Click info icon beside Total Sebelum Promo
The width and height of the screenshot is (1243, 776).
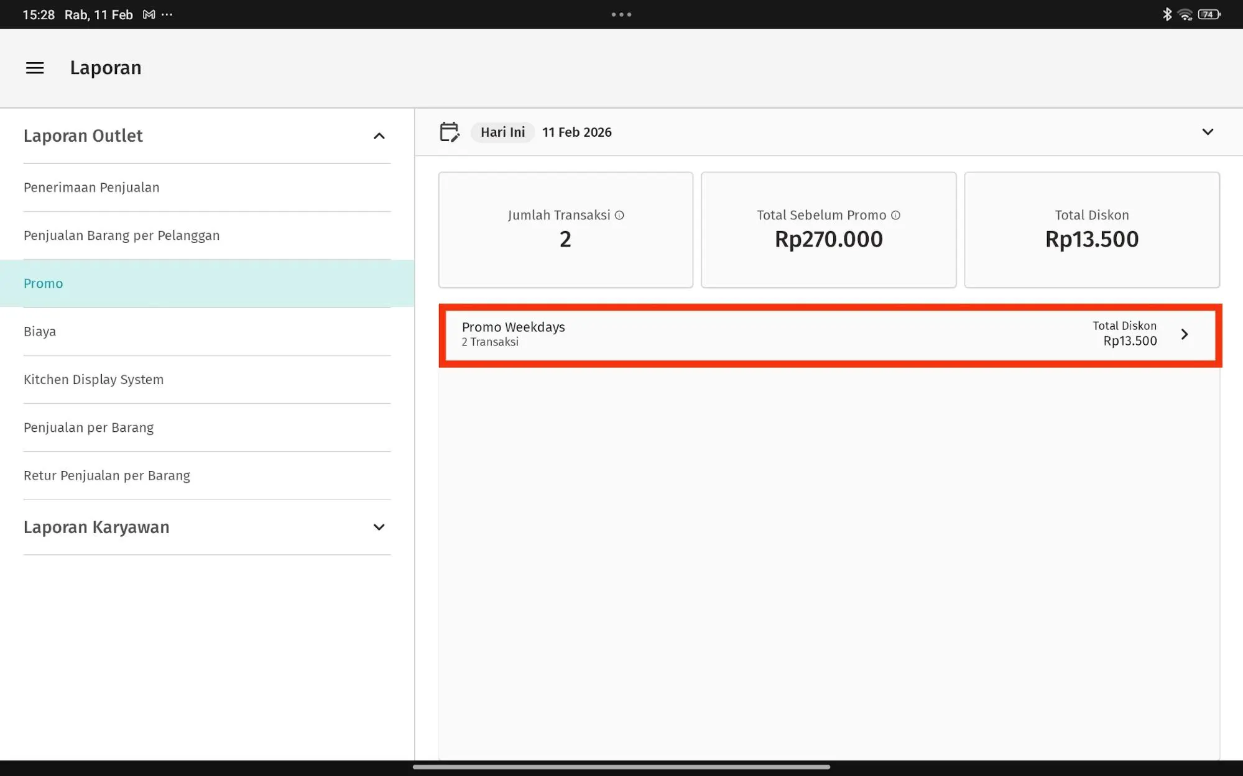895,215
